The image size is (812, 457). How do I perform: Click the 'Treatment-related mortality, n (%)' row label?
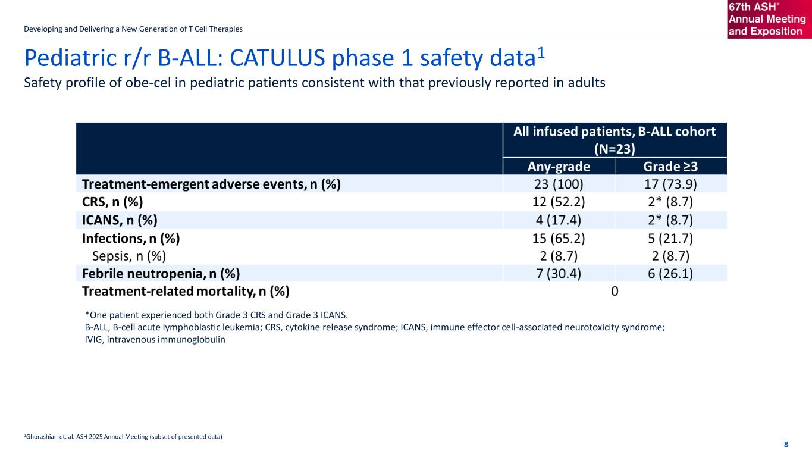186,291
